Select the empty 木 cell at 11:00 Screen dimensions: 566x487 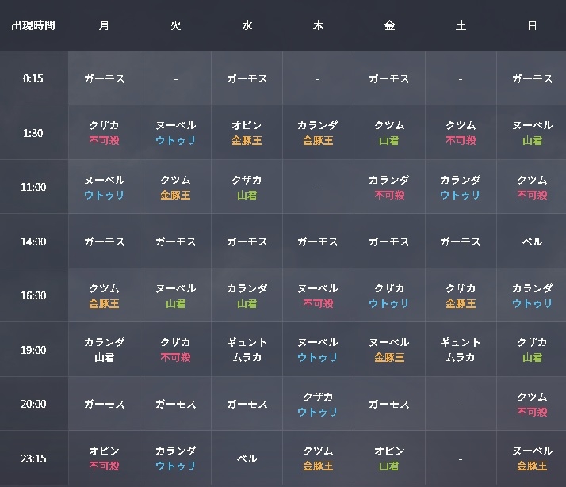click(318, 188)
